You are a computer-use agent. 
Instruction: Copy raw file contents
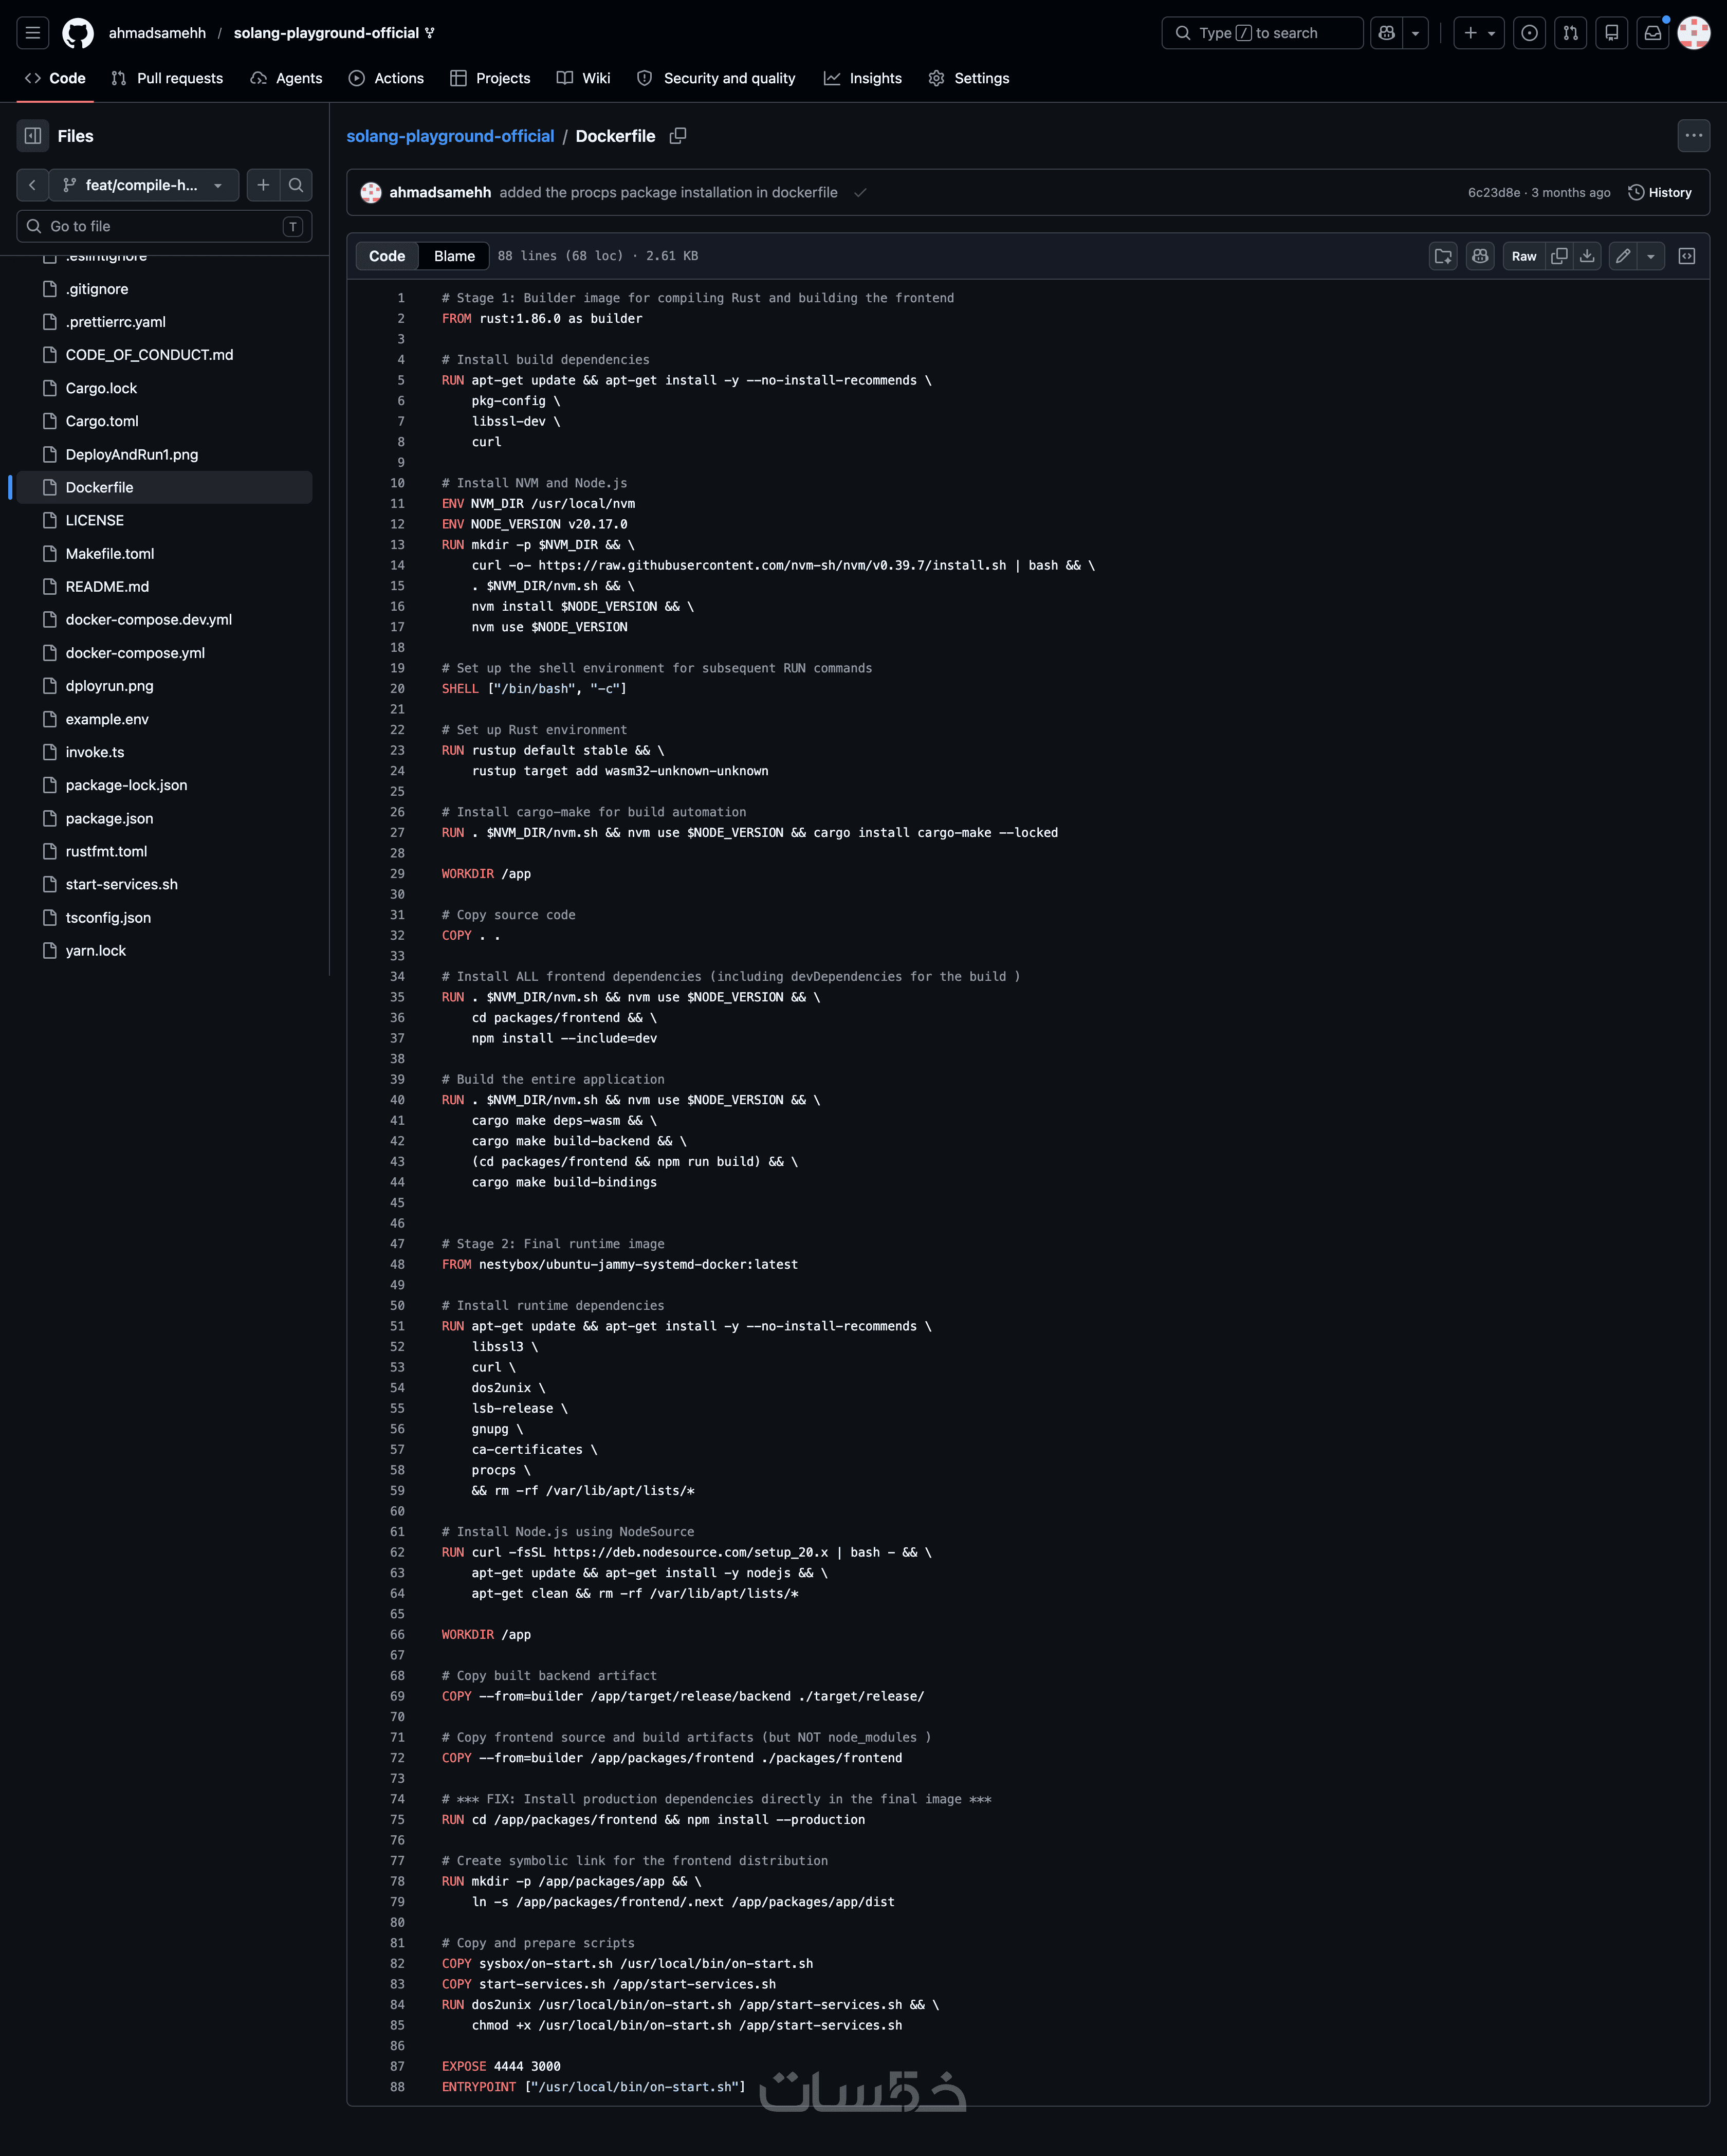(x=1559, y=256)
